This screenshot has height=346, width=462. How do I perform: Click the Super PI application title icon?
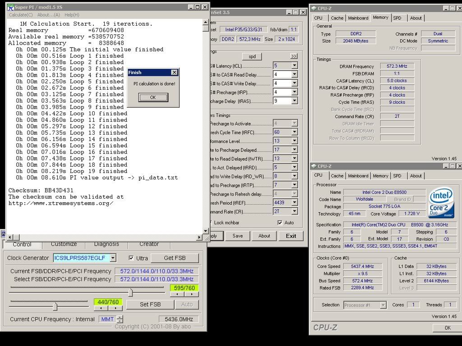pos(11,7)
